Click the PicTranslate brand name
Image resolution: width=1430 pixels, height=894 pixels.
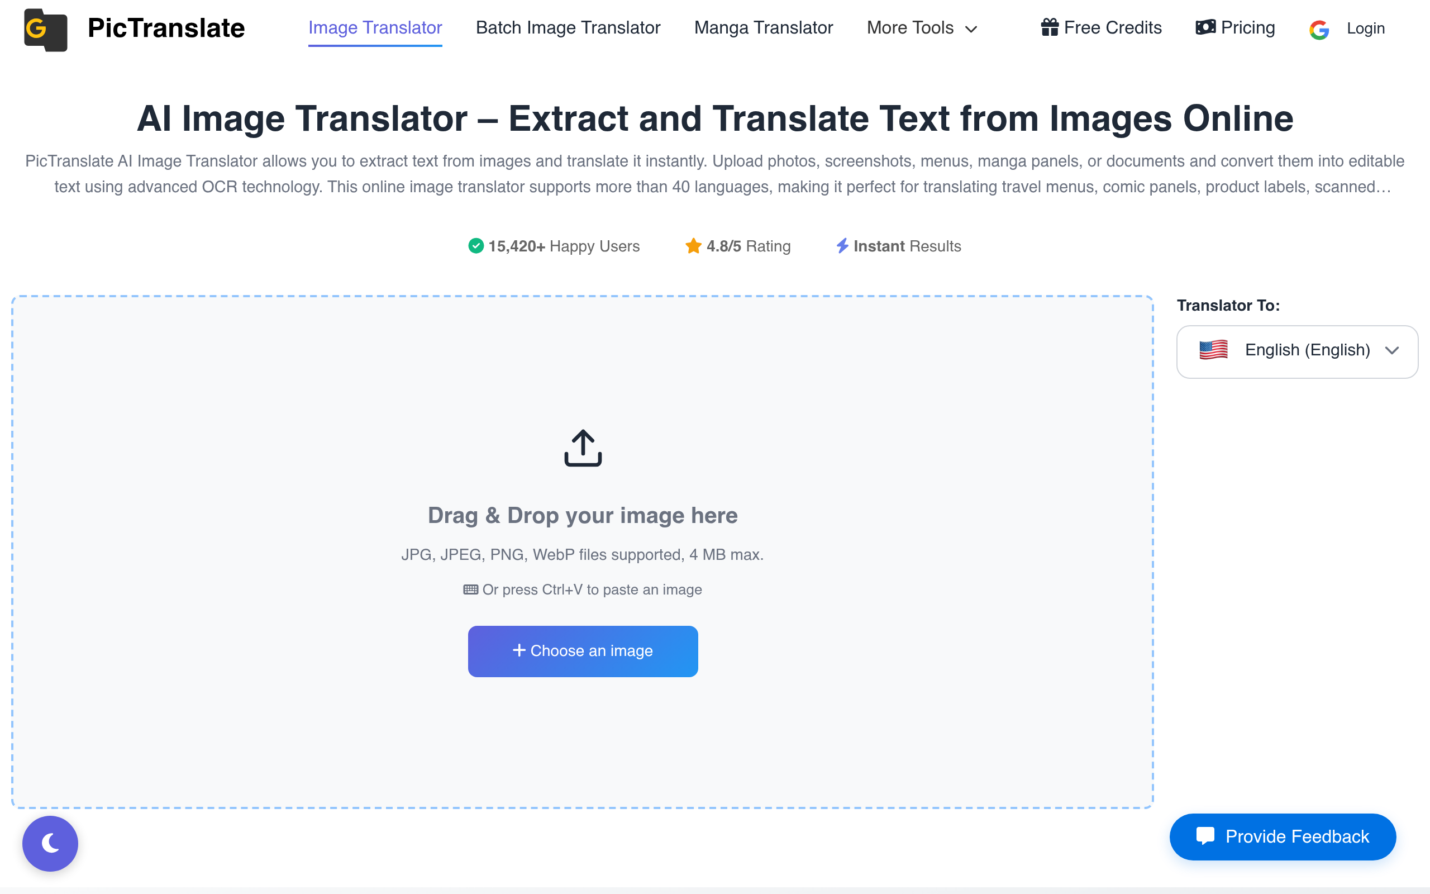[166, 28]
